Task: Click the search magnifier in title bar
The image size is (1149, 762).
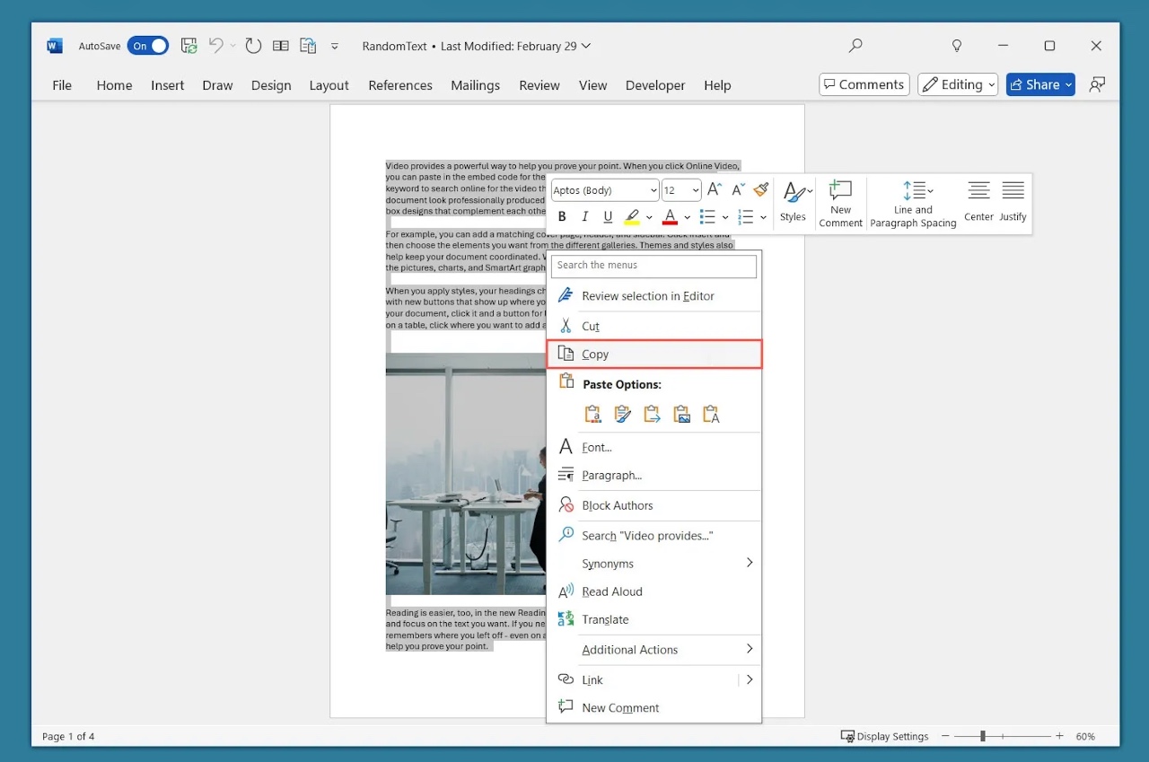Action: pos(855,46)
